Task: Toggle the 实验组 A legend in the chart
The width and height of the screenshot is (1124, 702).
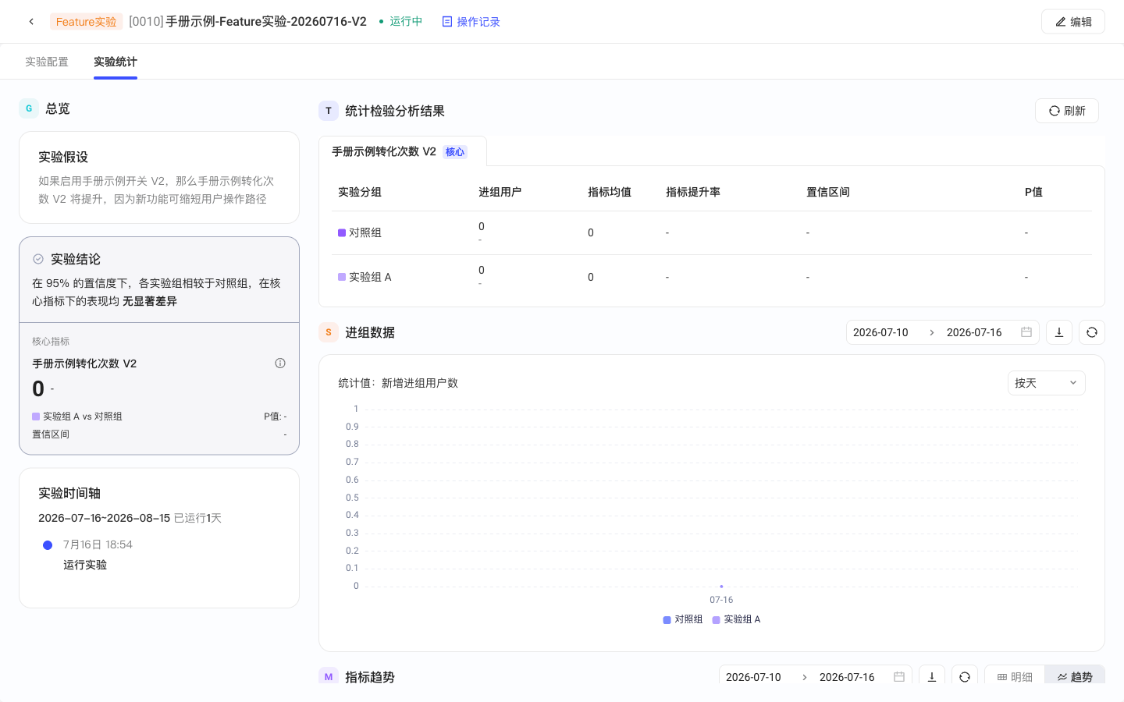Action: pos(736,619)
